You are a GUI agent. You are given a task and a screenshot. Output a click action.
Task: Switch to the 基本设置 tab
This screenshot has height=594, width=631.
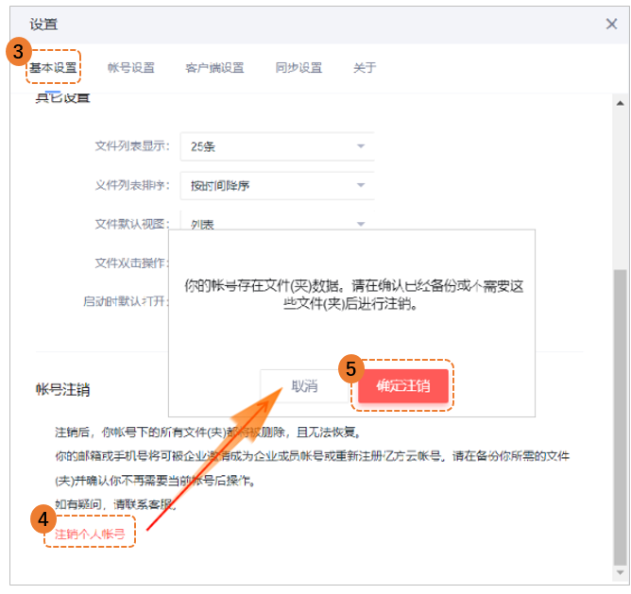coord(53,68)
